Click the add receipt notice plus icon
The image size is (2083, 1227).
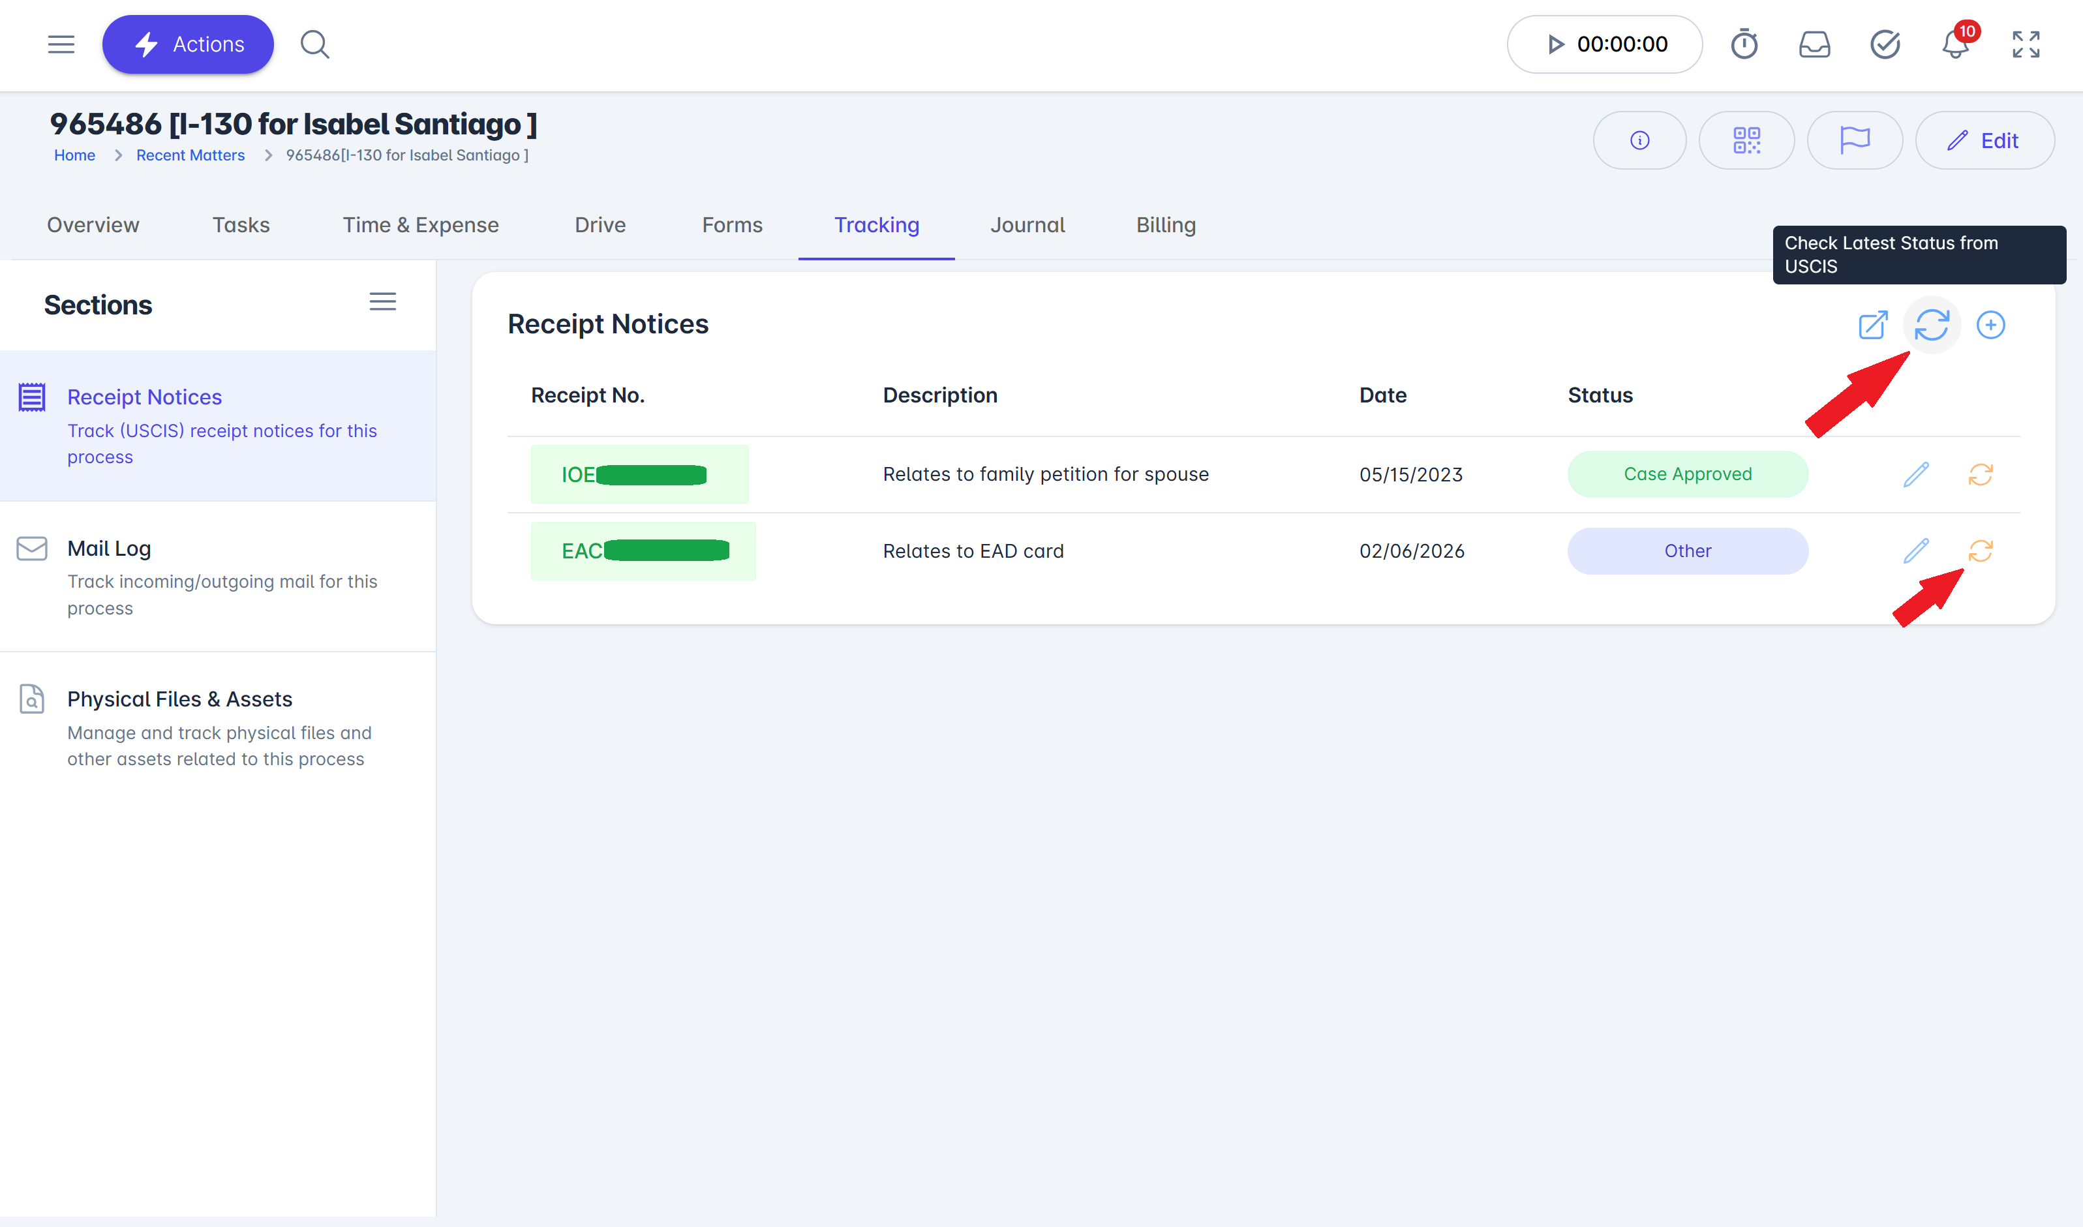point(1990,325)
